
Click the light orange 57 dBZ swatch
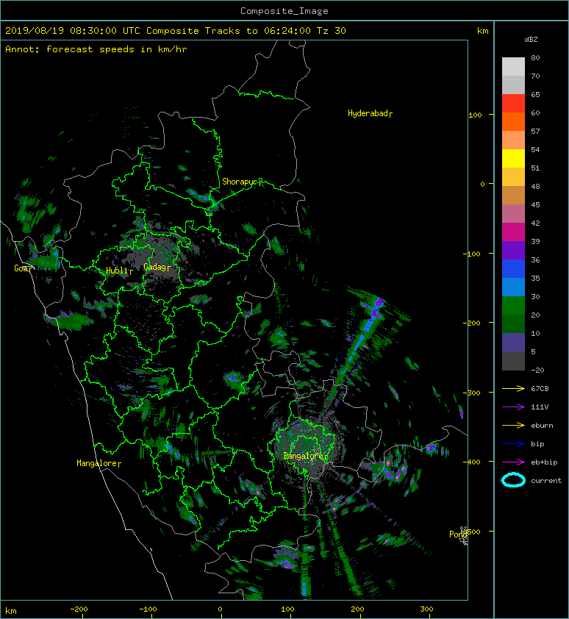[513, 140]
